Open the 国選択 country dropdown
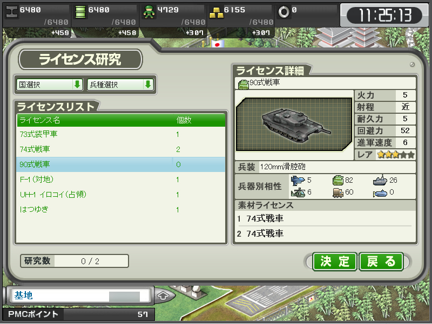The height and width of the screenshot is (324, 432). (49, 85)
